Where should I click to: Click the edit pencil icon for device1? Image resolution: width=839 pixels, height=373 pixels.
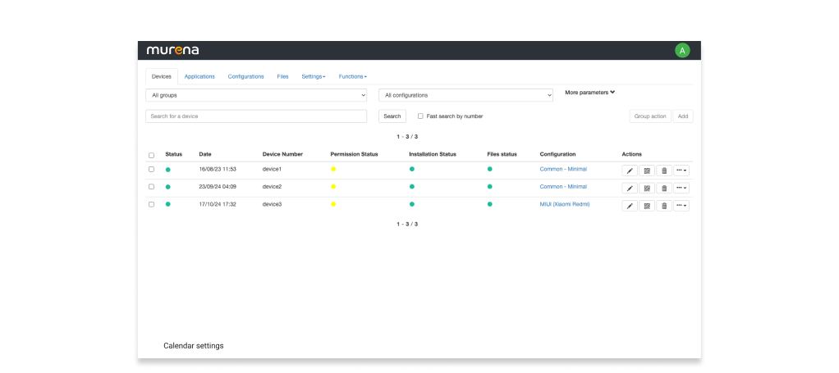point(630,171)
